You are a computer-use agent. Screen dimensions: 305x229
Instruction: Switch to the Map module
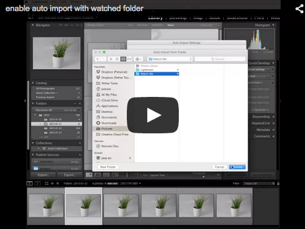pos(198,18)
